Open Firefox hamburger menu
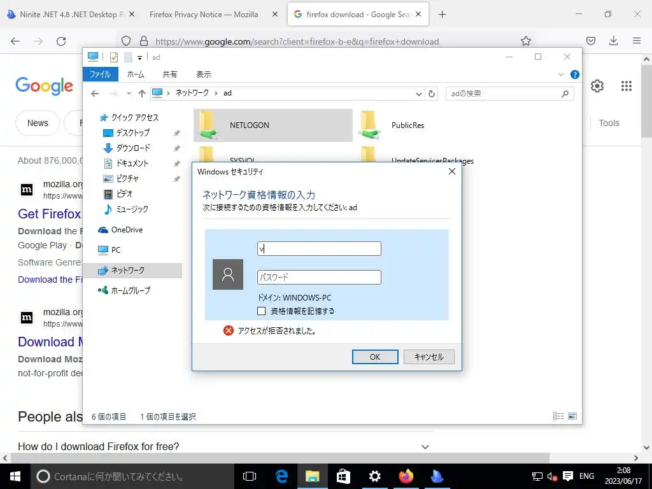 click(x=637, y=41)
